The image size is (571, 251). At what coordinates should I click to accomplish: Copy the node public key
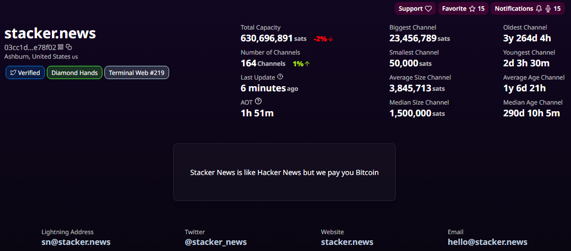pyautogui.click(x=69, y=47)
